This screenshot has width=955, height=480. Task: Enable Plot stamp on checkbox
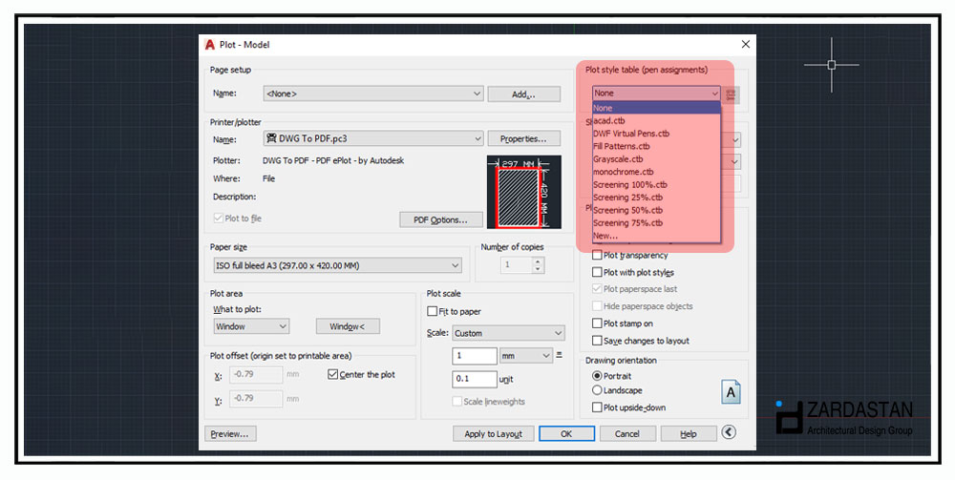pyautogui.click(x=598, y=323)
